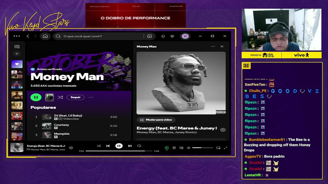Go back with the left arrow
This screenshot has width=328, height=184.
[28, 36]
